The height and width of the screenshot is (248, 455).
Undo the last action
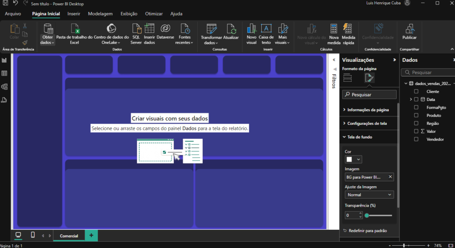pyautogui.click(x=15, y=3)
